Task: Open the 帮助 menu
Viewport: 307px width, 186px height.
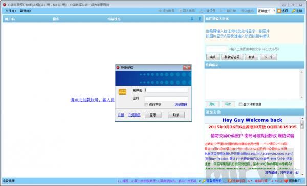Action: 26,11
